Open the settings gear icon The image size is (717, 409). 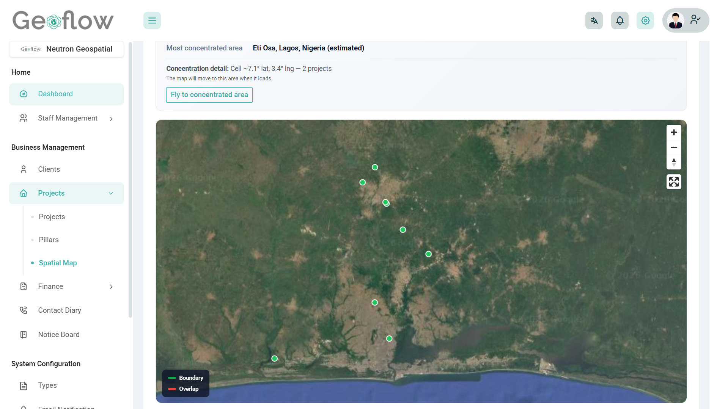645,20
